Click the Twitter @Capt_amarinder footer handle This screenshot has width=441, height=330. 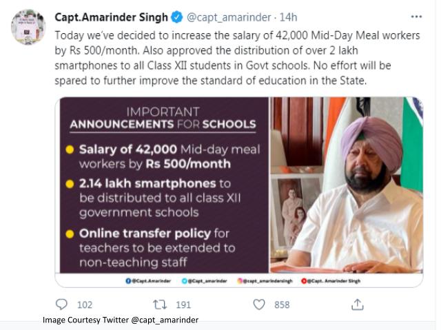click(205, 281)
